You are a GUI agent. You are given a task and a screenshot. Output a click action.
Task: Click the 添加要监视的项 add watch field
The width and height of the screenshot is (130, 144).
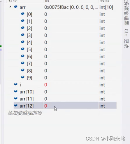pos(25,113)
